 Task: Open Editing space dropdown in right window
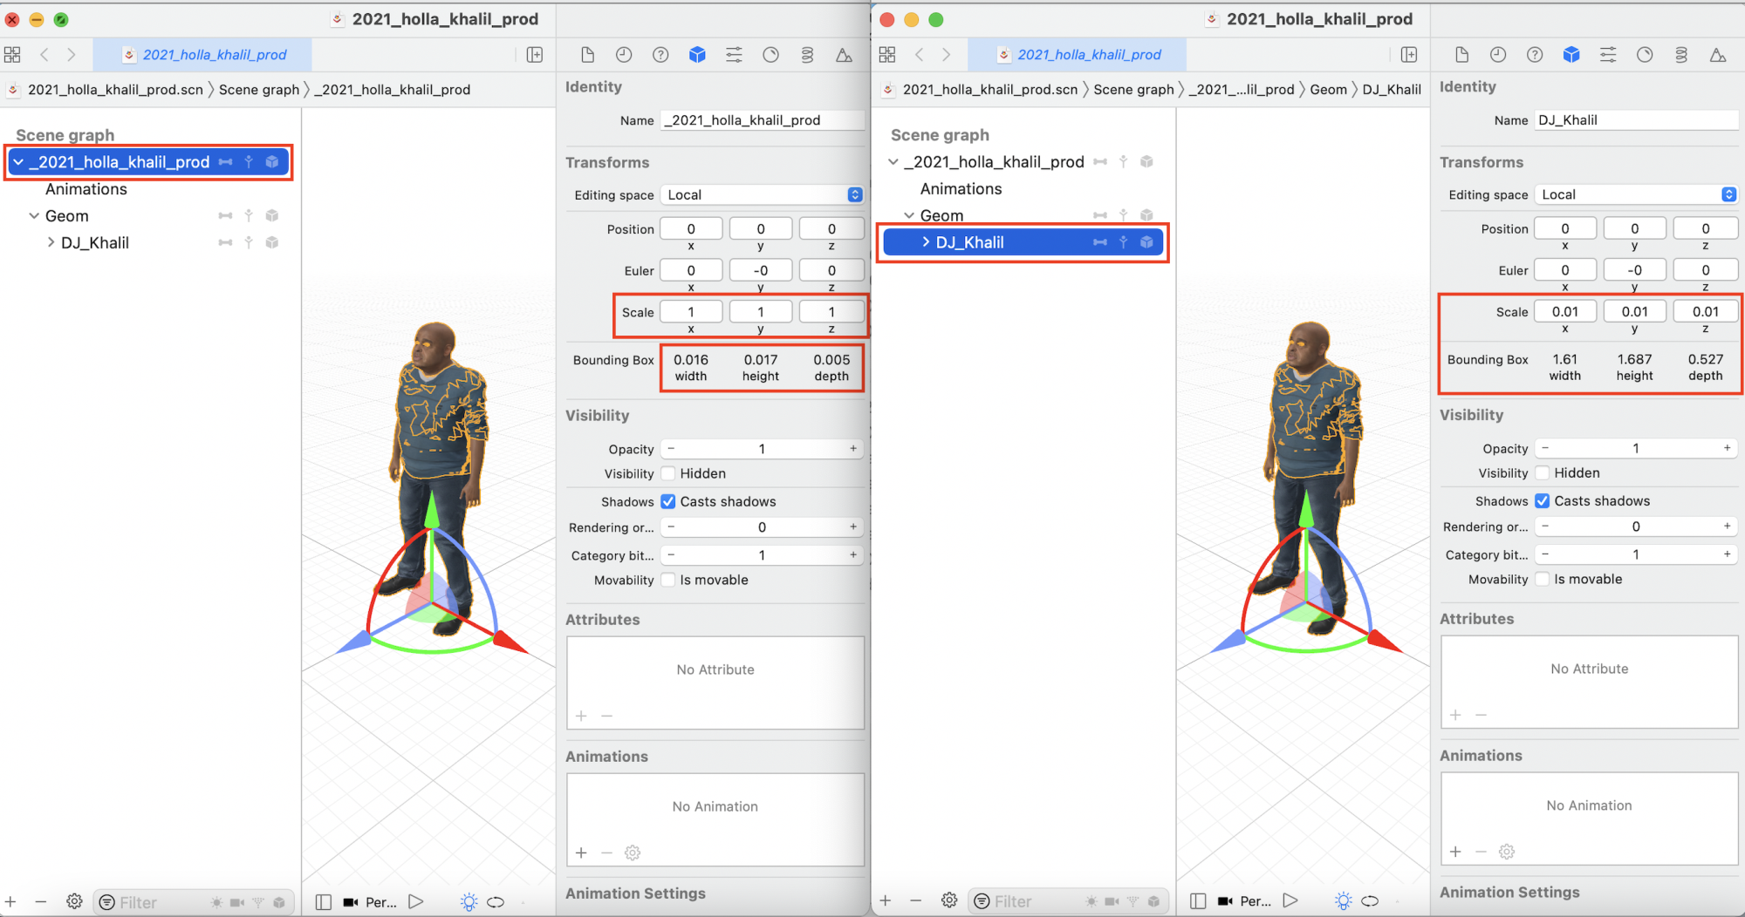1637,194
